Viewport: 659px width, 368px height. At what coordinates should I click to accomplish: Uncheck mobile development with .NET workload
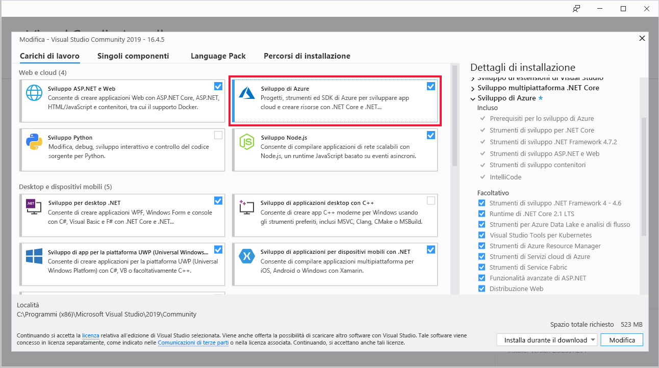(x=431, y=249)
